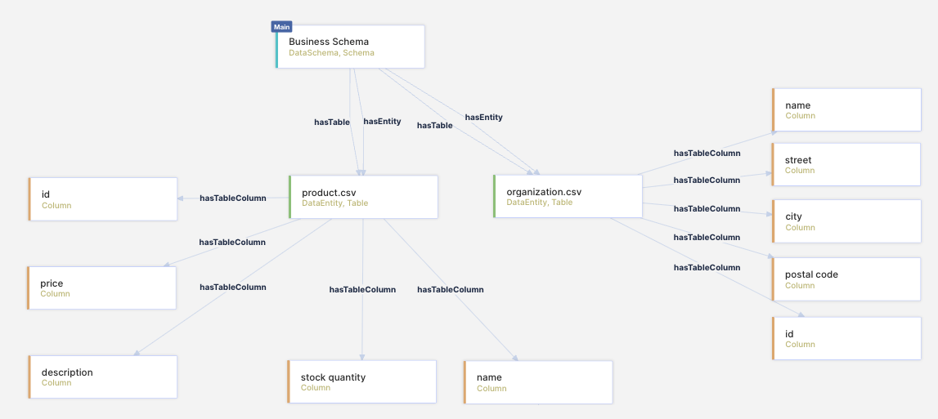Select the city column node

point(846,221)
